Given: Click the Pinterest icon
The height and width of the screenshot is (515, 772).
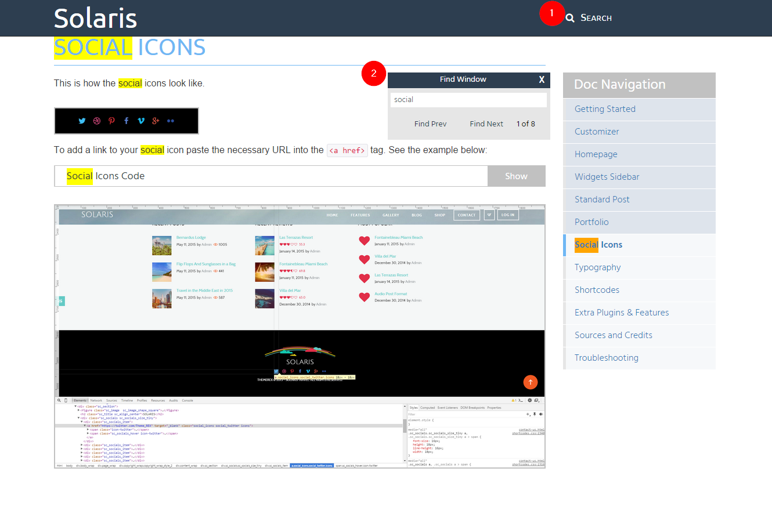Looking at the screenshot, I should tap(111, 121).
